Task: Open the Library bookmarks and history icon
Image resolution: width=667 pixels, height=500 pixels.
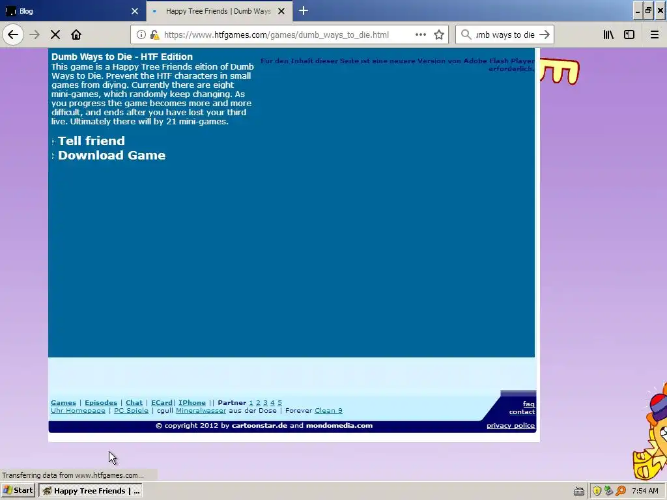Action: (x=608, y=35)
